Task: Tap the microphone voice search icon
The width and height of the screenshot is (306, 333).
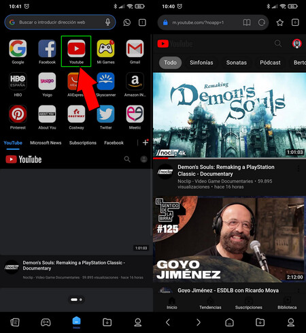Action: (x=107, y=22)
